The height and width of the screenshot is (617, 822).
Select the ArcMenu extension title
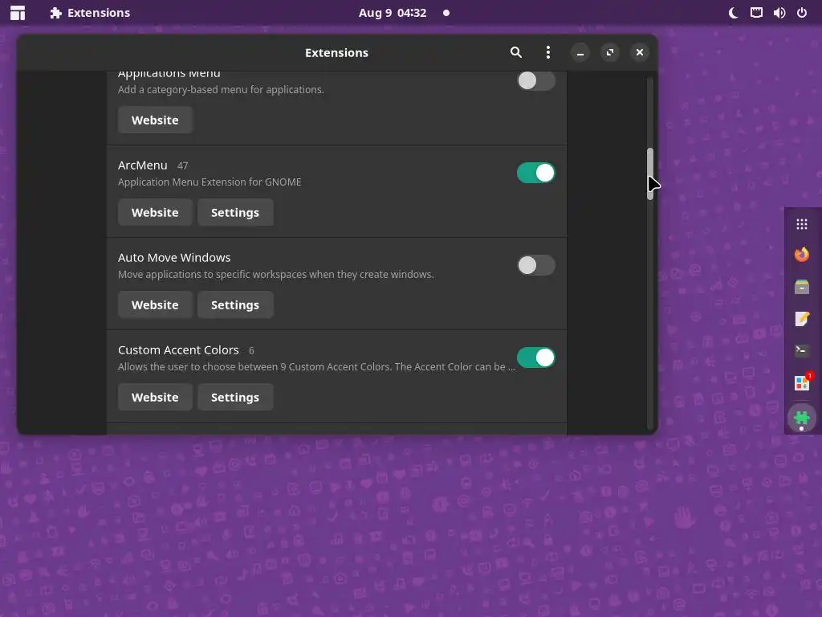pos(143,165)
